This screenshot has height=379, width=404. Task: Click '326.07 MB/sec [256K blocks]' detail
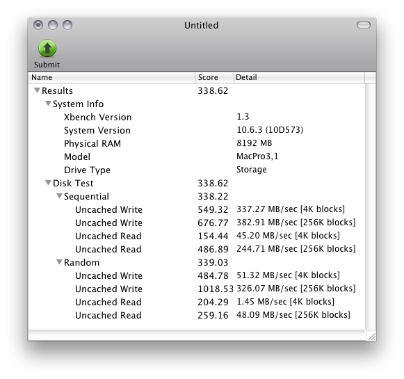296,289
